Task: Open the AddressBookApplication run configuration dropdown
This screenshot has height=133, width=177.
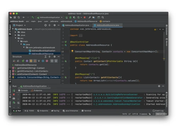Action: pos(50,17)
